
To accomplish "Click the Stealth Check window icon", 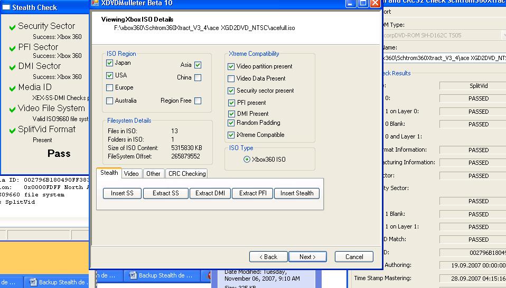I will point(5,7).
